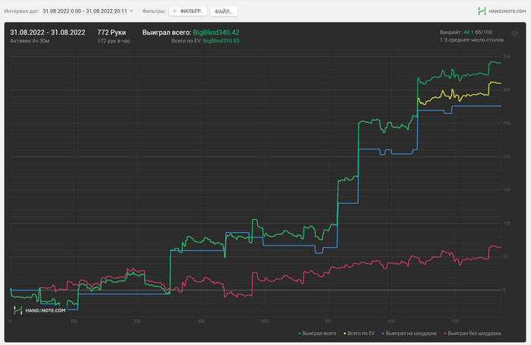Click the 772 Руки text

click(x=112, y=33)
